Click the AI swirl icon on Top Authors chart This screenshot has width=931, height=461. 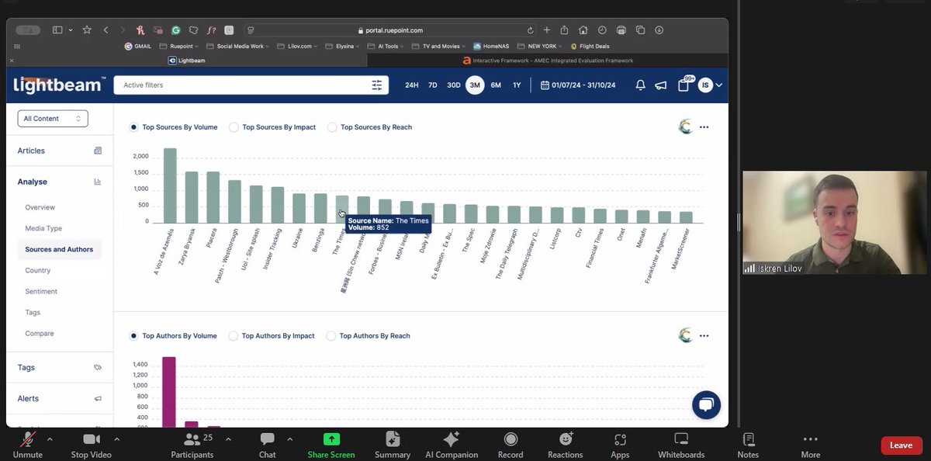pyautogui.click(x=685, y=336)
